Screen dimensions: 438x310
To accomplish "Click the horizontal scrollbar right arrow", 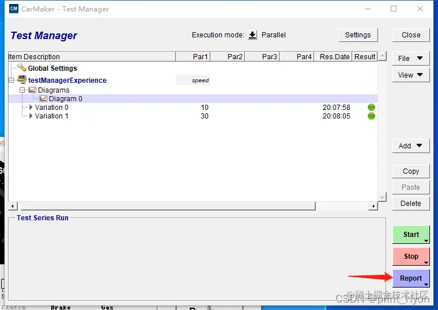I will tap(373, 206).
